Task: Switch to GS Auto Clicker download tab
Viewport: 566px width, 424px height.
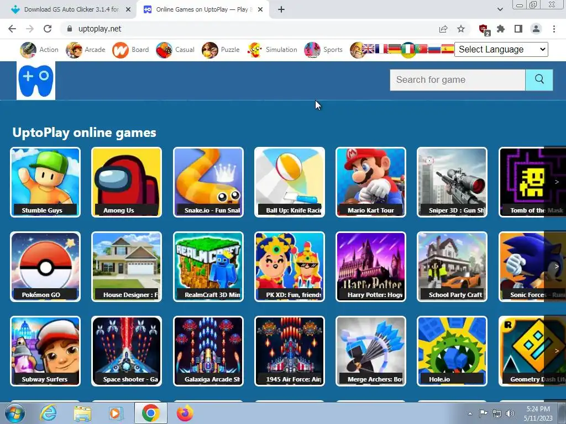Action: click(69, 9)
